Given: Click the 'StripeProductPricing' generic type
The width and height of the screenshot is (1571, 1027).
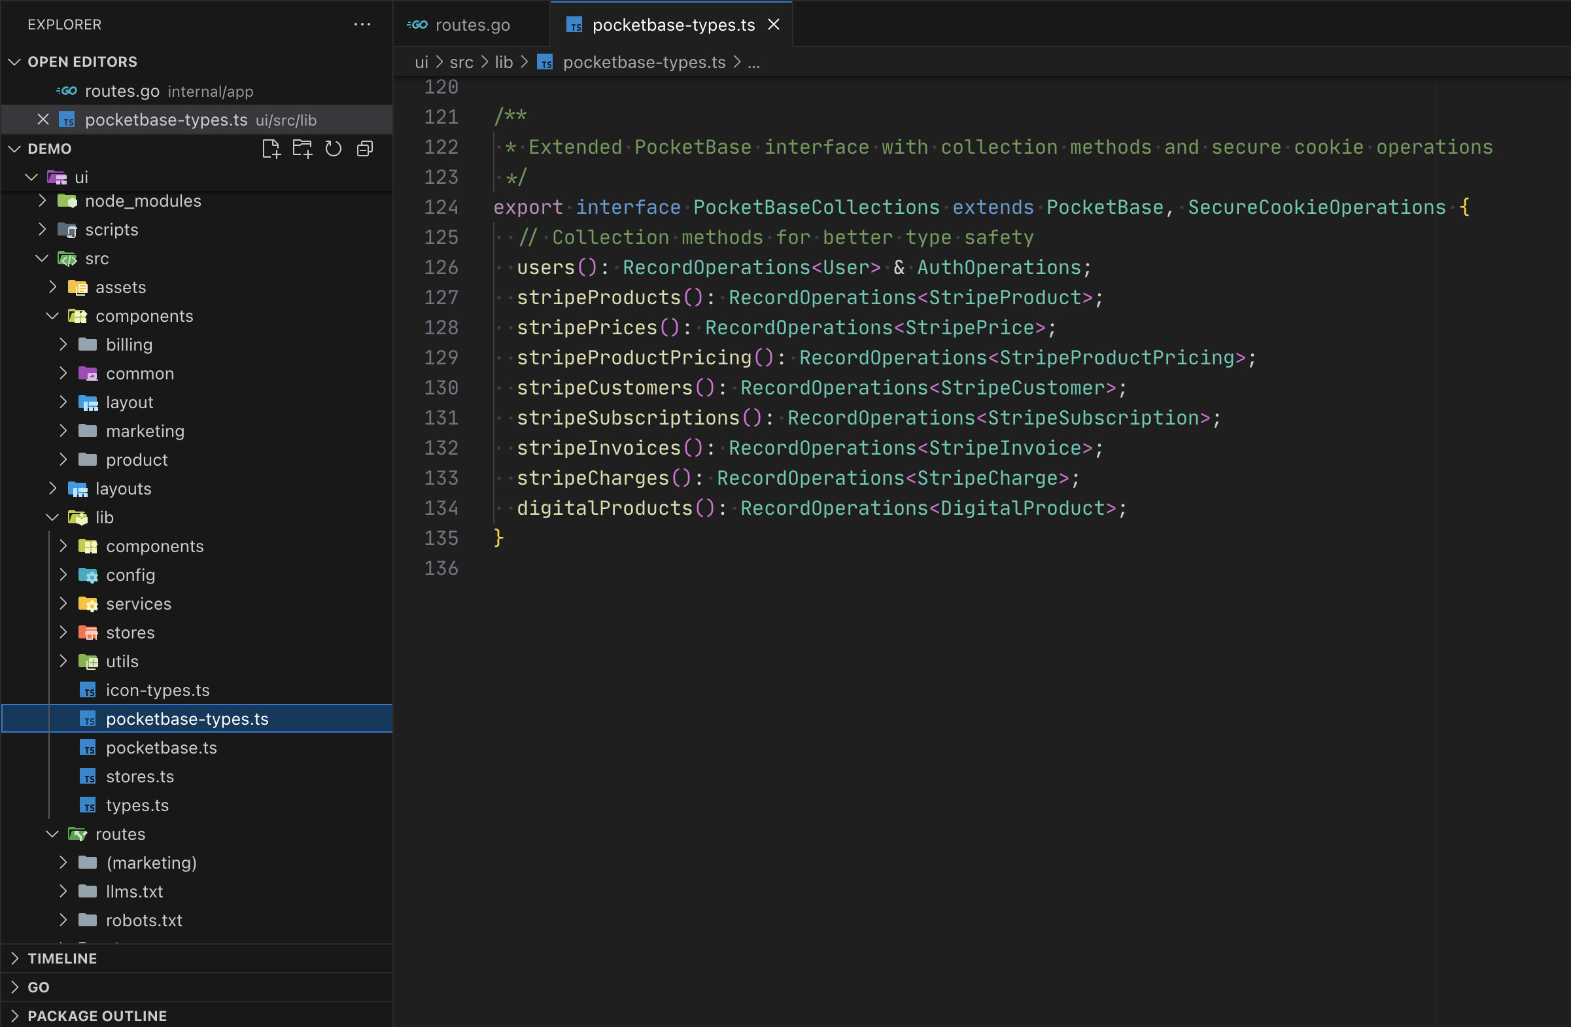Looking at the screenshot, I should pyautogui.click(x=1117, y=358).
